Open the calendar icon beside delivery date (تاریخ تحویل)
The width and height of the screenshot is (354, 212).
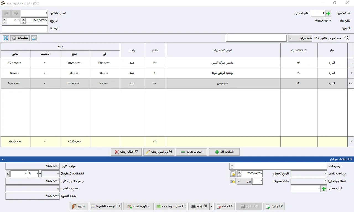[x=233, y=174]
